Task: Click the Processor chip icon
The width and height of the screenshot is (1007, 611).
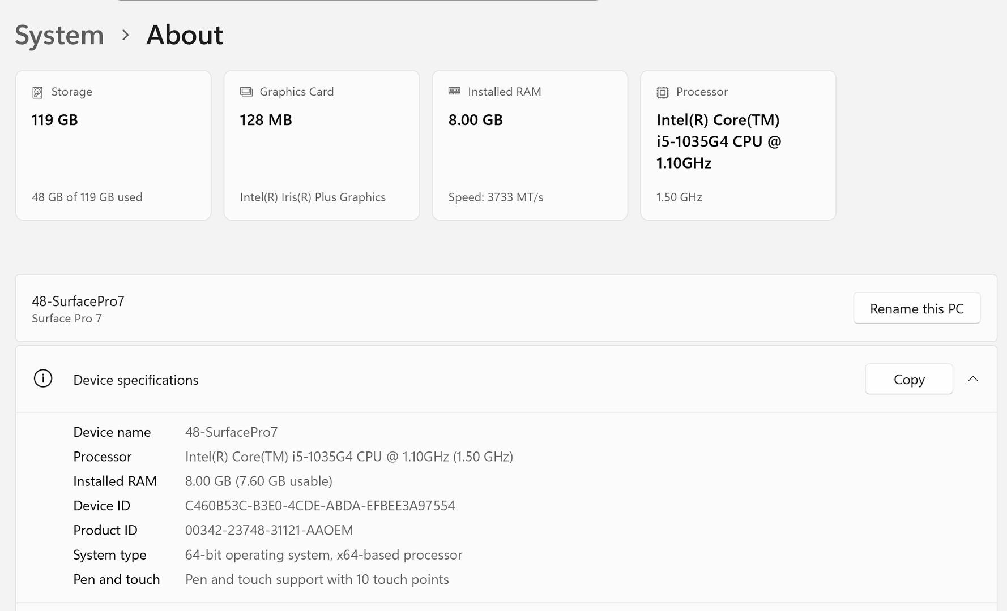Action: tap(662, 92)
